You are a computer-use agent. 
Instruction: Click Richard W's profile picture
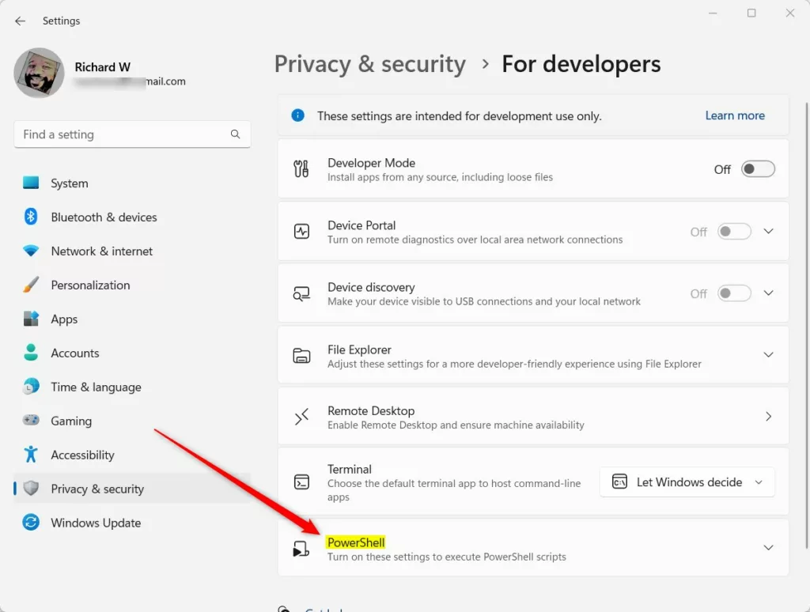tap(39, 72)
